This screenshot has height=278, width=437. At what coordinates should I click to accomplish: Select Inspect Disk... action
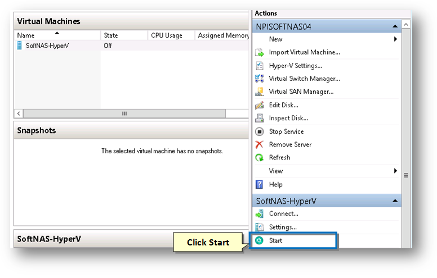coord(288,118)
